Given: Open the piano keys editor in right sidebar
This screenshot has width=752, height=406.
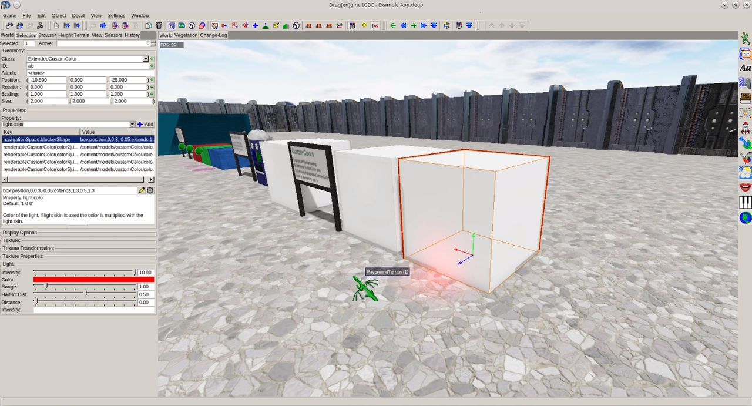Looking at the screenshot, I should (745, 202).
